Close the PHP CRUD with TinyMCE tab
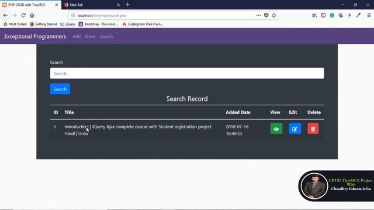Image resolution: width=374 pixels, height=210 pixels. tap(57, 5)
